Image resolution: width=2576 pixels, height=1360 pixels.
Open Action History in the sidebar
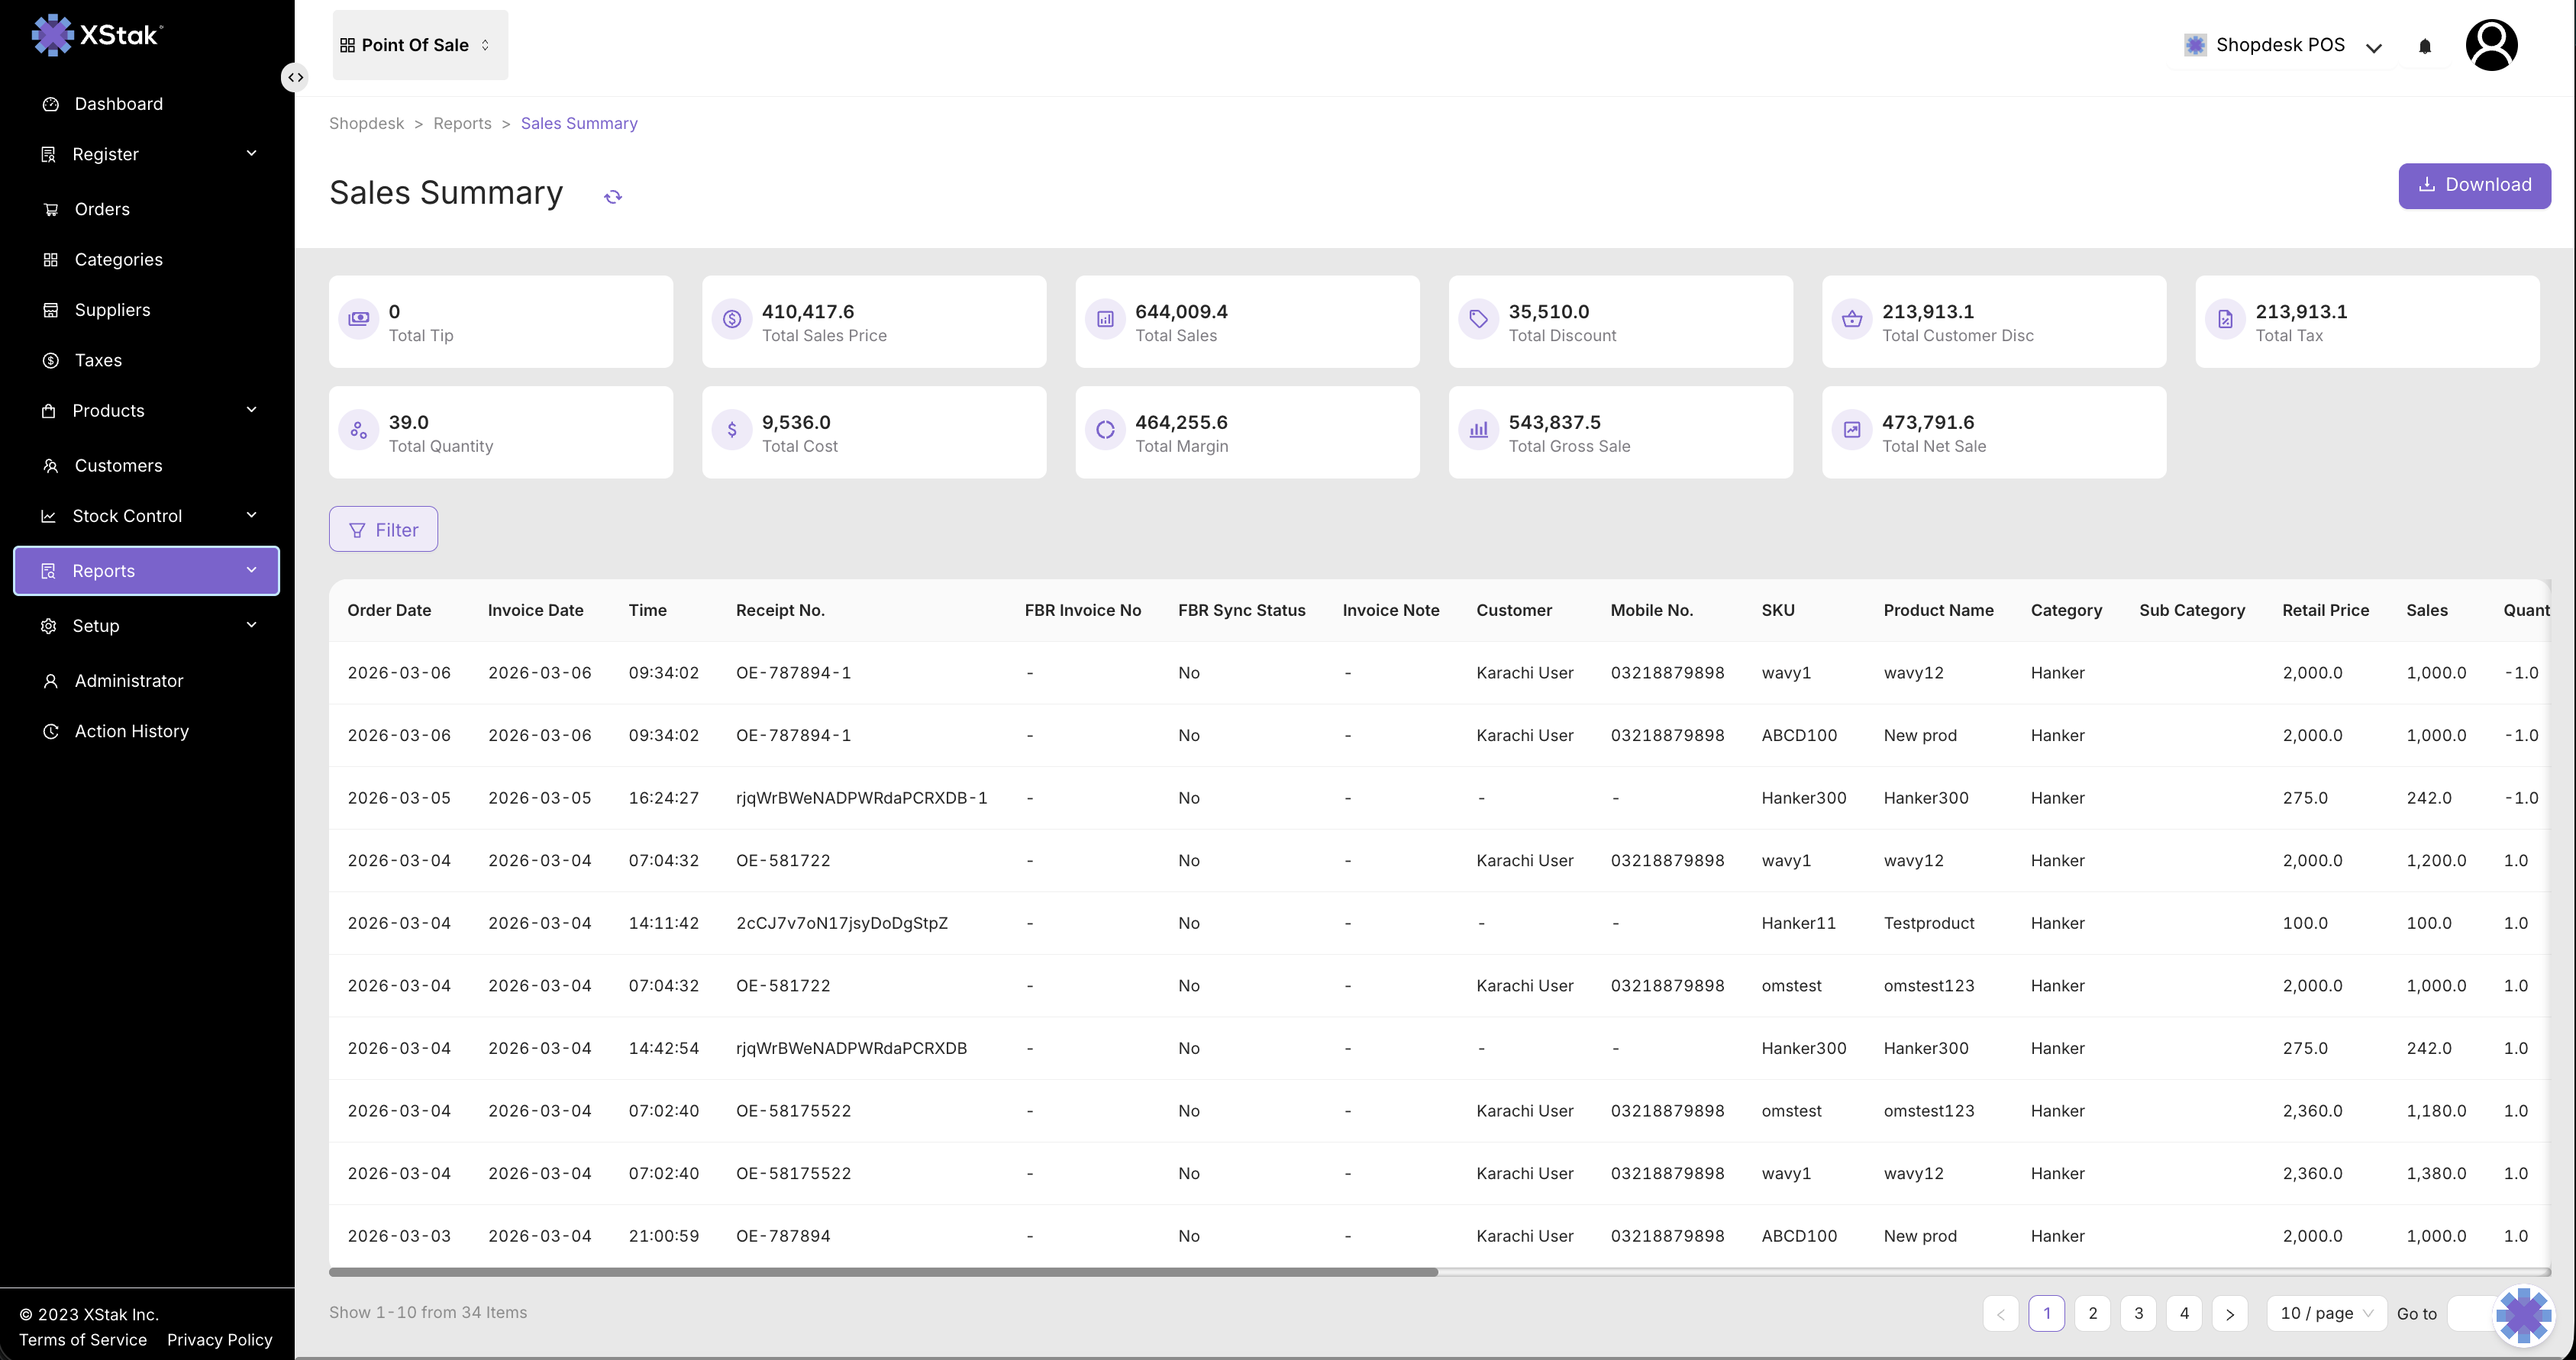point(131,731)
